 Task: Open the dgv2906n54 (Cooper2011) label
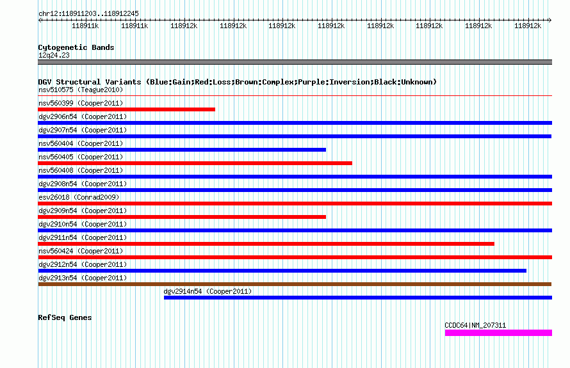click(83, 116)
